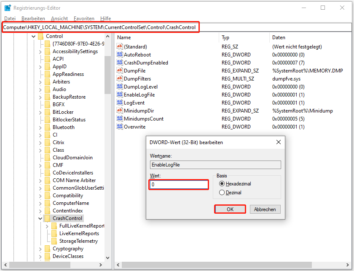Confirm the DWORD dialog with OK
Image resolution: width=354 pixels, height=271 pixels.
pos(230,209)
